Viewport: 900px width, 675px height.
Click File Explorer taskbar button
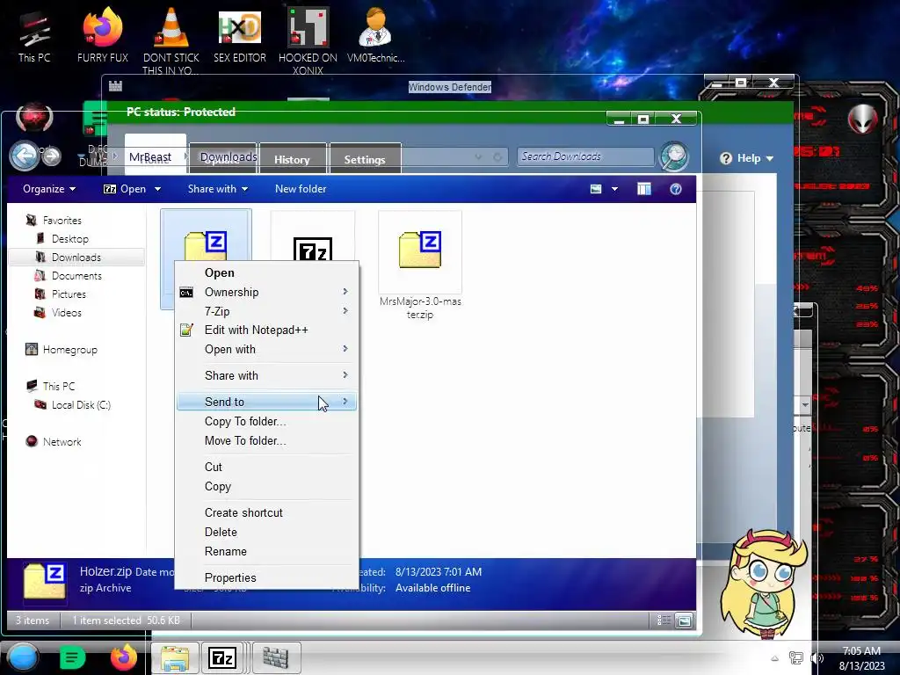[x=175, y=657]
